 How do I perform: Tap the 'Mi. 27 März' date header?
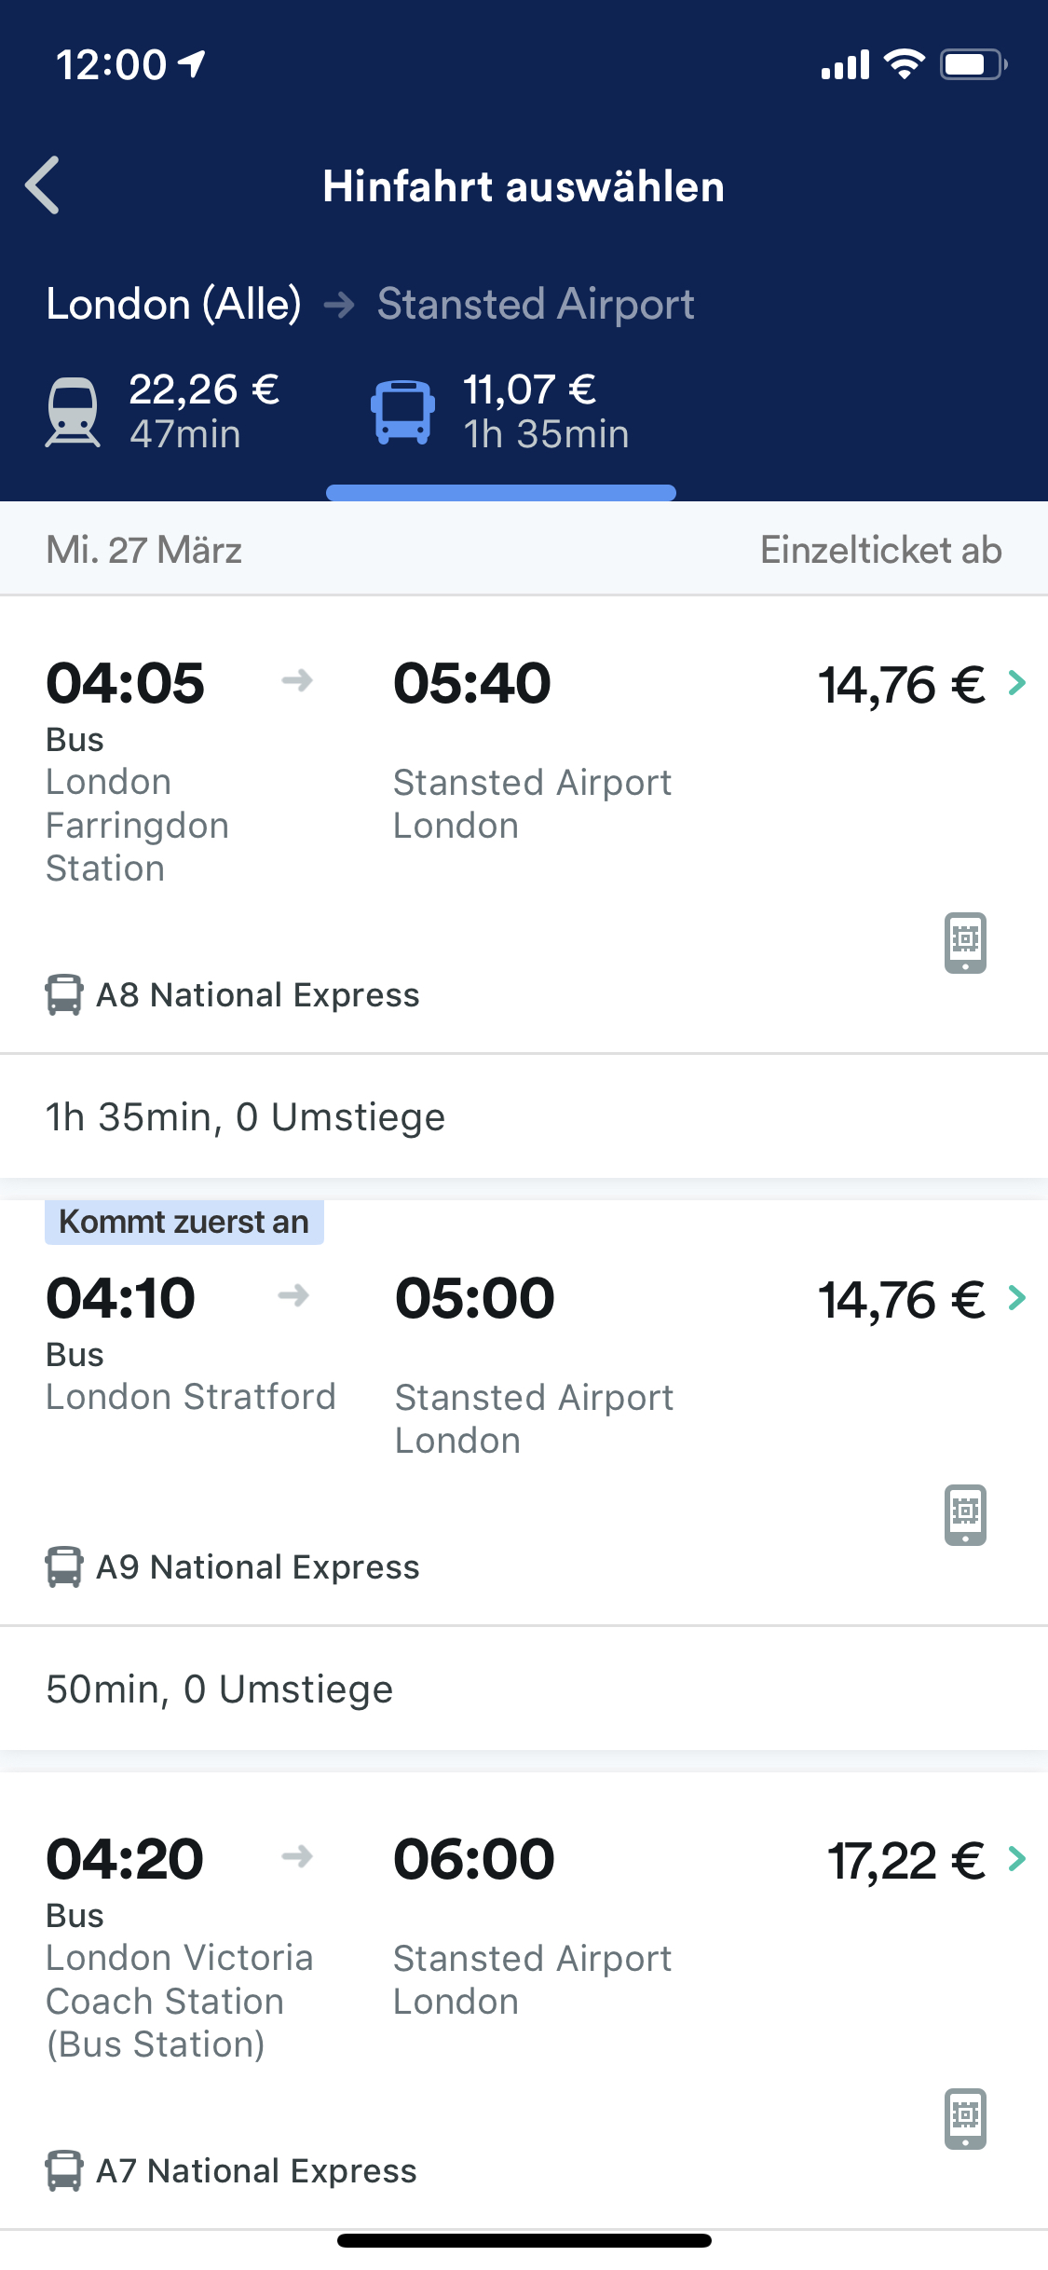coord(144,550)
